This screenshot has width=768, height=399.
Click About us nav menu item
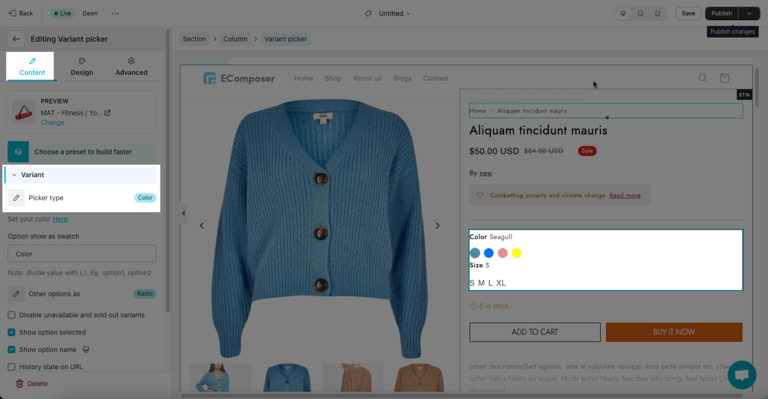tap(367, 78)
